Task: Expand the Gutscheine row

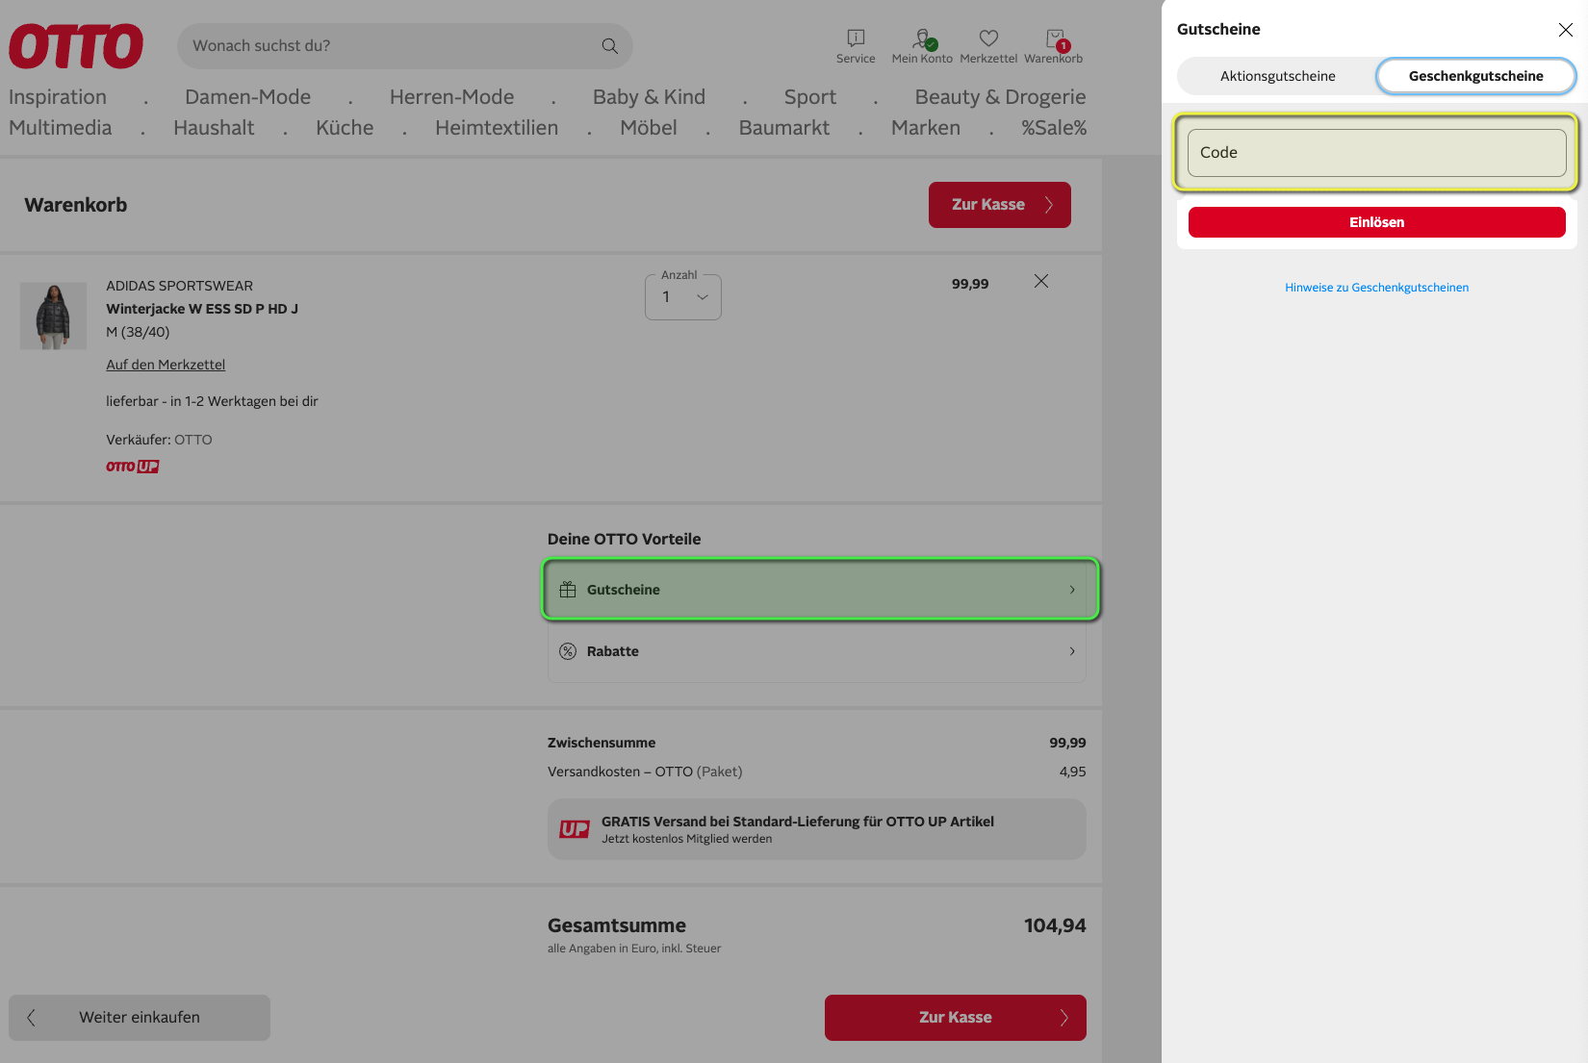Action: (x=820, y=590)
